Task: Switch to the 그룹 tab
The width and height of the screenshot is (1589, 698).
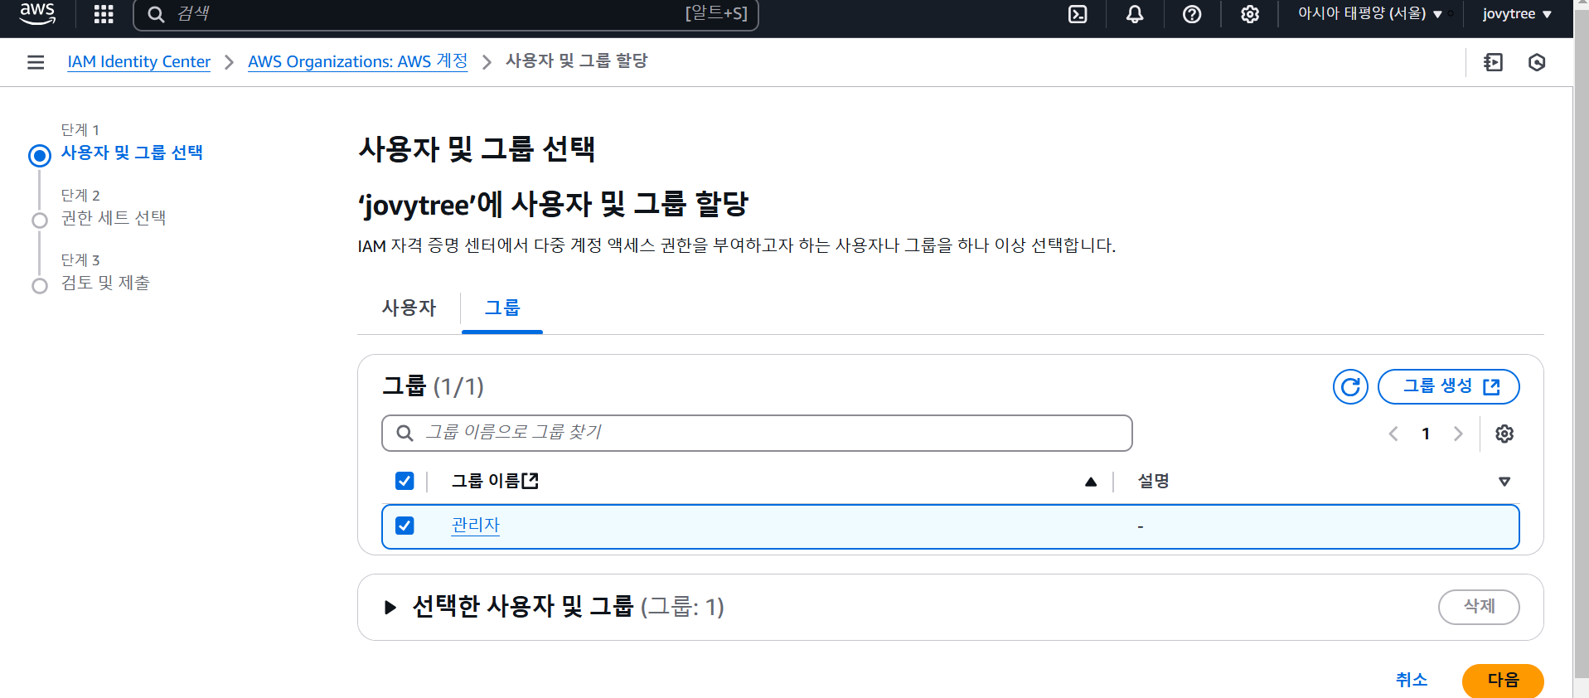Action: tap(502, 308)
